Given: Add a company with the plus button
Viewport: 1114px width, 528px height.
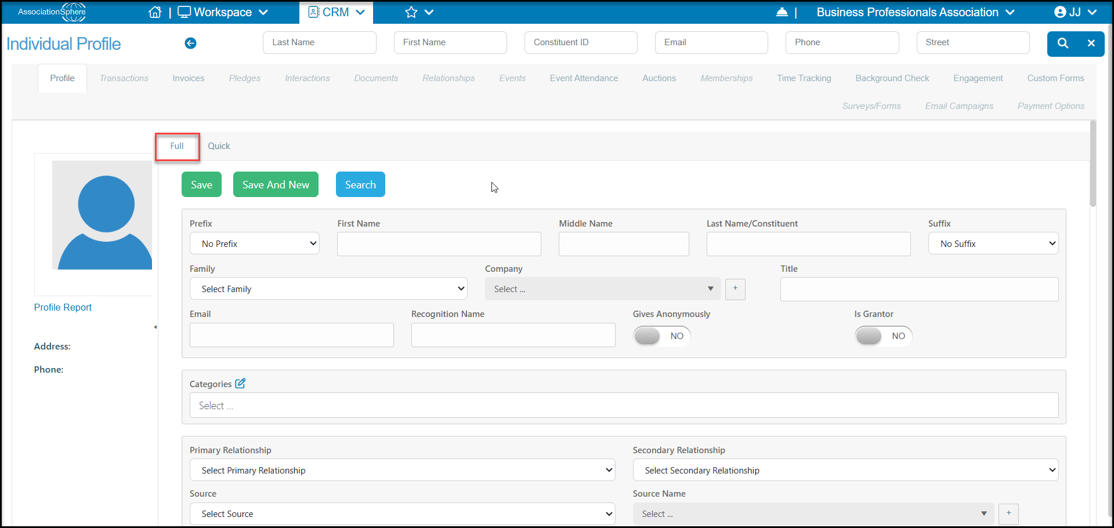Looking at the screenshot, I should tap(735, 289).
